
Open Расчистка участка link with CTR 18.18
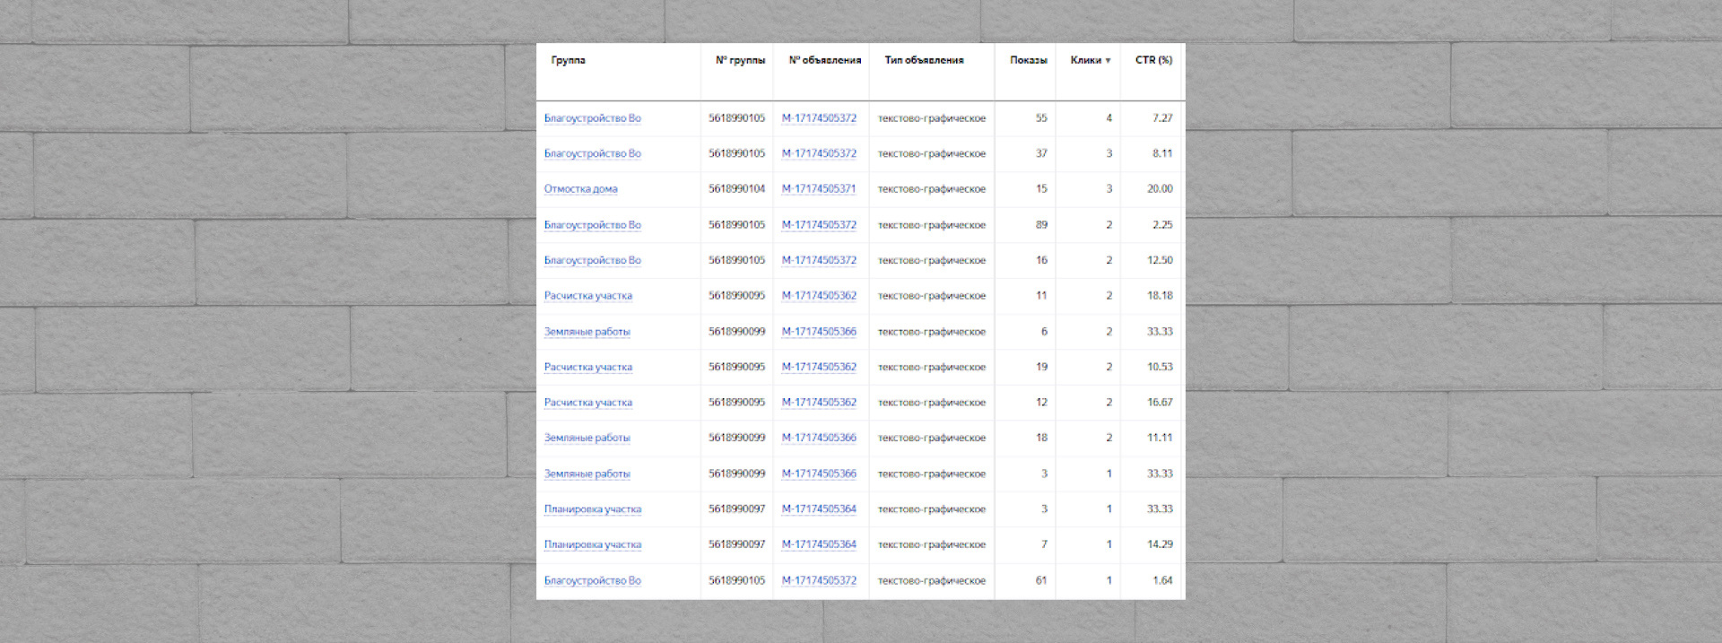587,296
